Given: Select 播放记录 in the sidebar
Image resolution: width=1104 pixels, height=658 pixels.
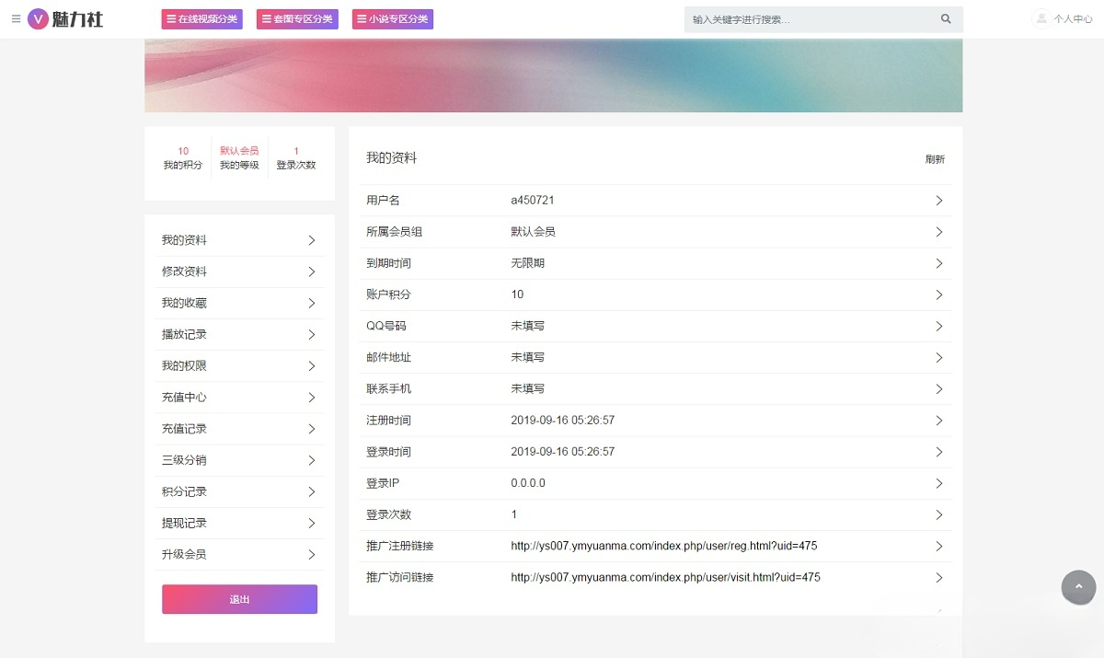Looking at the screenshot, I should 183,334.
